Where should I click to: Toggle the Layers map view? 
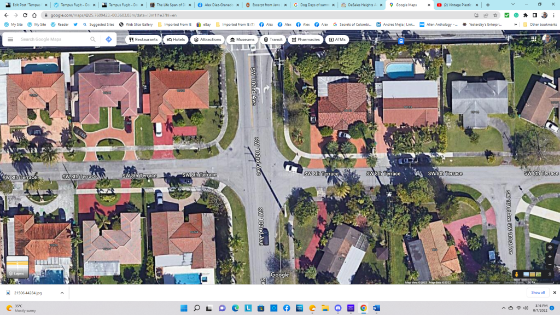(x=17, y=266)
